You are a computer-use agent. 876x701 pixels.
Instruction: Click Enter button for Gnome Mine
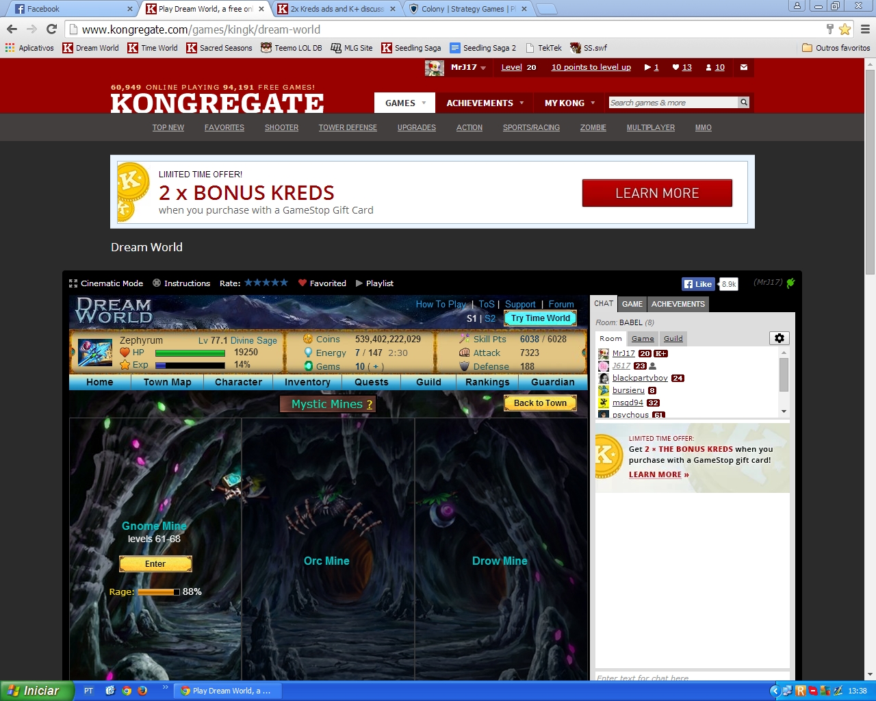[x=155, y=563]
